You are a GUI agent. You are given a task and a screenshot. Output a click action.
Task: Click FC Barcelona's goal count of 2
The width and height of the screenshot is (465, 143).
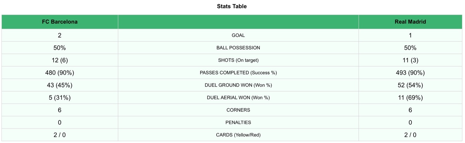click(x=60, y=35)
